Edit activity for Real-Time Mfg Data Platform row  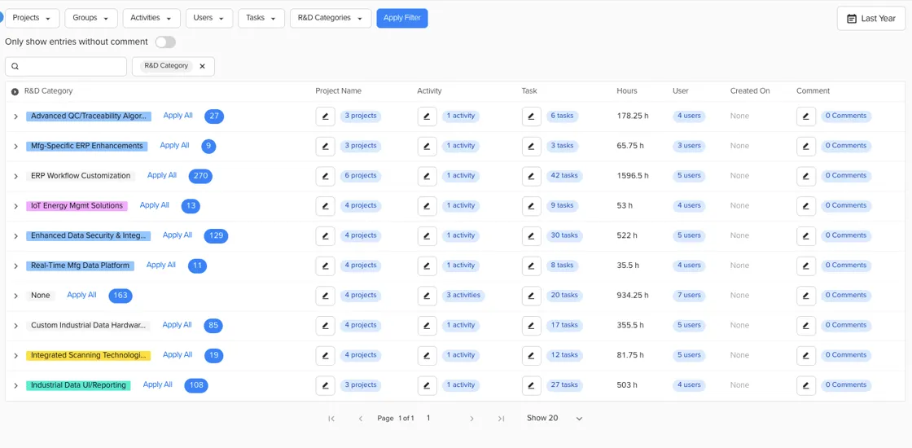tap(427, 266)
